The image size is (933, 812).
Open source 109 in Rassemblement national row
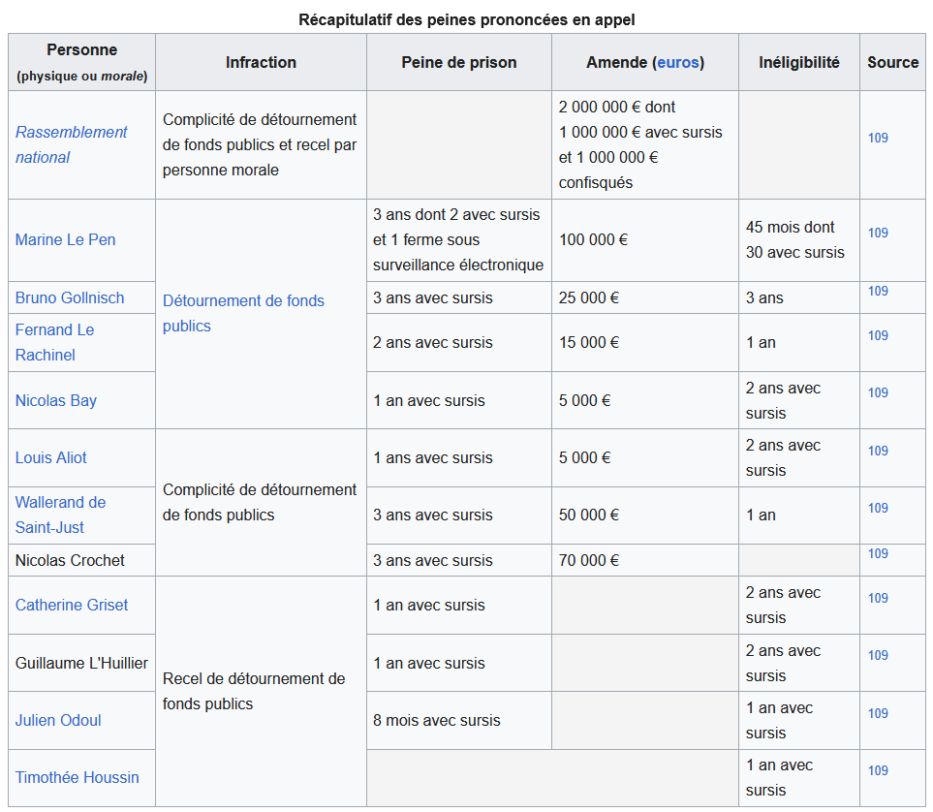click(878, 139)
